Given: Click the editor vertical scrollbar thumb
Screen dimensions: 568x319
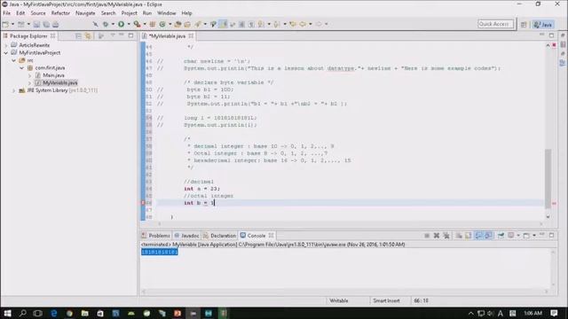Looking at the screenshot, I should [548, 178].
